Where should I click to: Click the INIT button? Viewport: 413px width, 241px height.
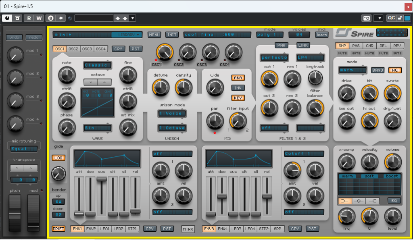tap(172, 35)
